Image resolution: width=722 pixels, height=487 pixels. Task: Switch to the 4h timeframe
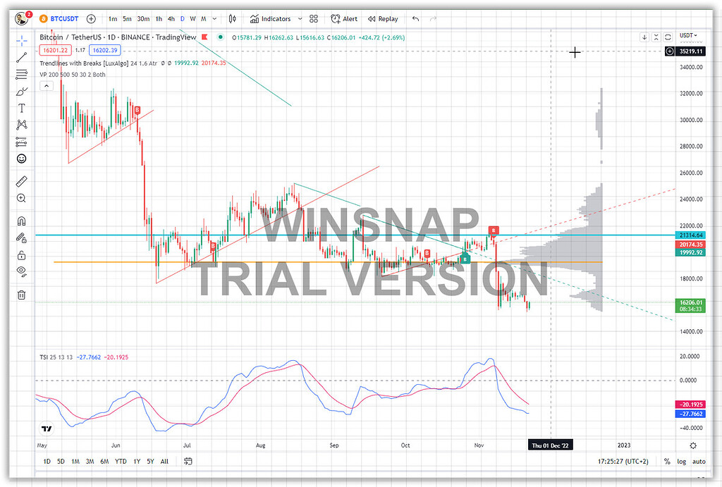(x=171, y=19)
